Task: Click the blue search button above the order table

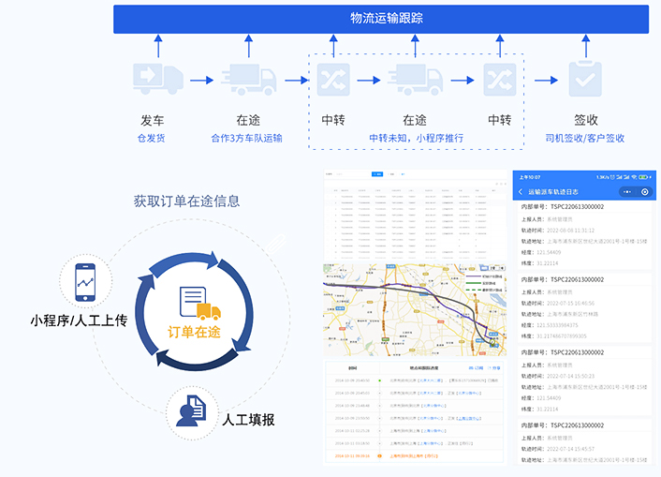Action: [x=377, y=174]
